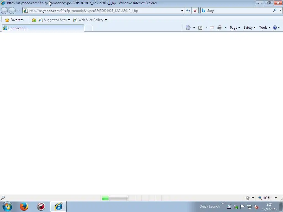283x212 pixels.
Task: Open the search provider dropdown arrow
Action: [x=280, y=10]
